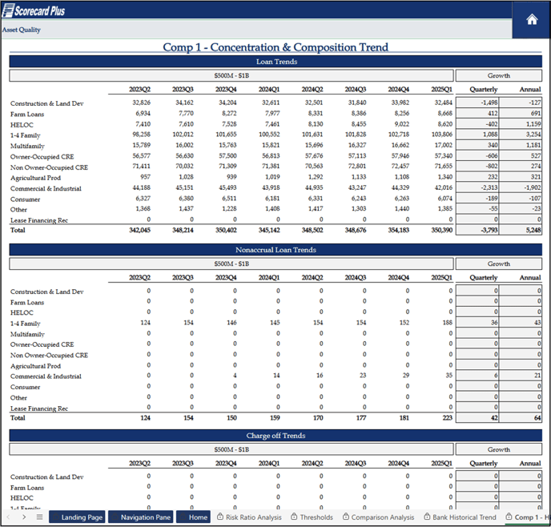Click lock icon on Comparison Analysis tab
The image size is (551, 527).
click(346, 517)
